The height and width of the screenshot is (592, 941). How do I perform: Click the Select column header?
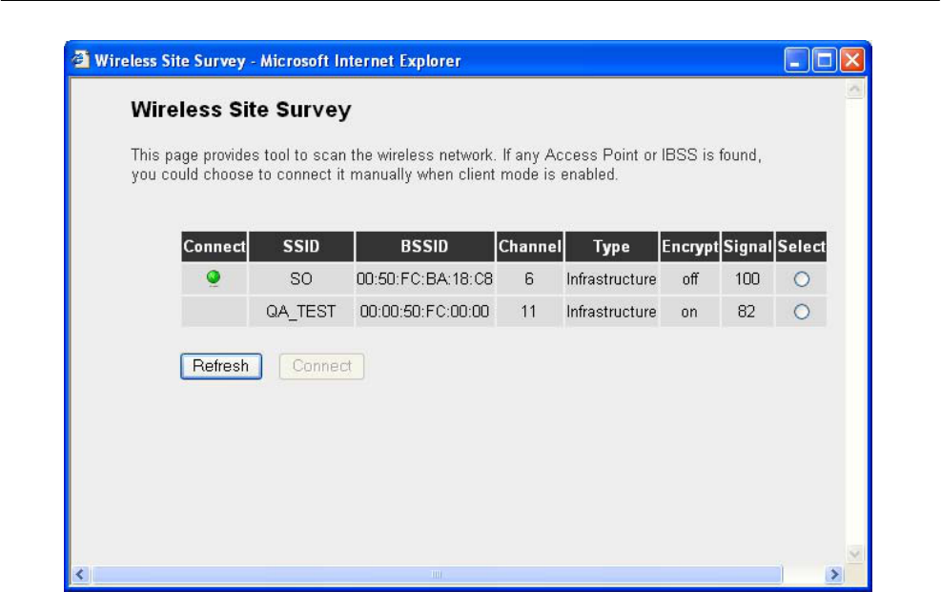801,247
